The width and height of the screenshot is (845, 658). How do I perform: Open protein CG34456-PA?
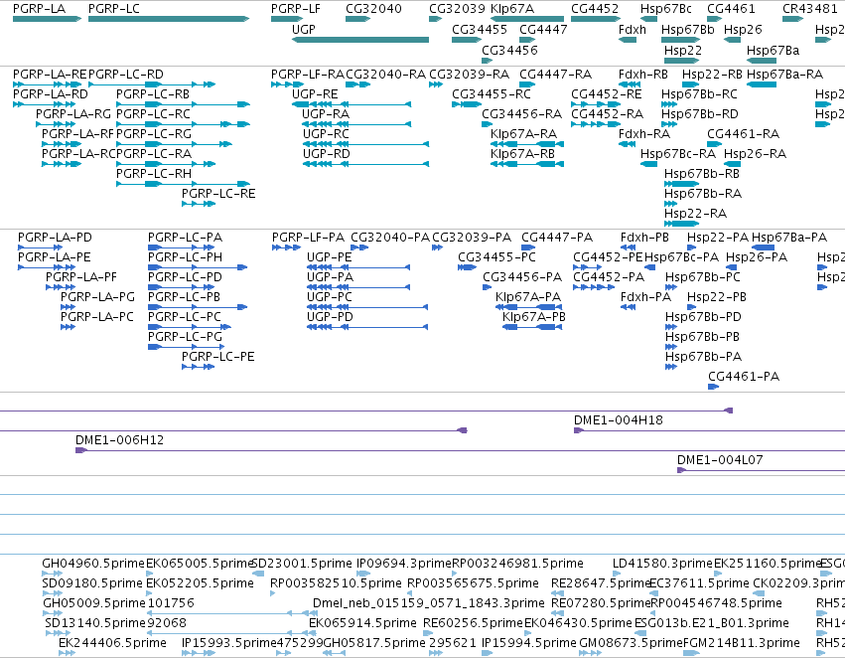point(488,287)
